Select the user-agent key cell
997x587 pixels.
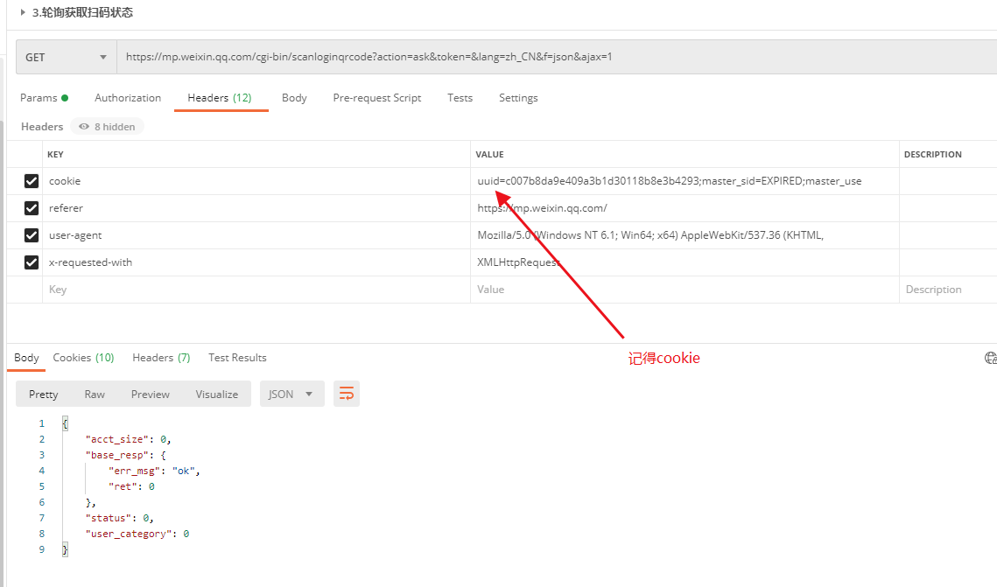256,235
